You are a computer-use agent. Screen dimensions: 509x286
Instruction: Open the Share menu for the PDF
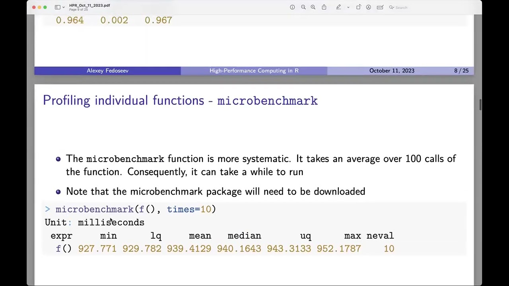click(x=324, y=7)
